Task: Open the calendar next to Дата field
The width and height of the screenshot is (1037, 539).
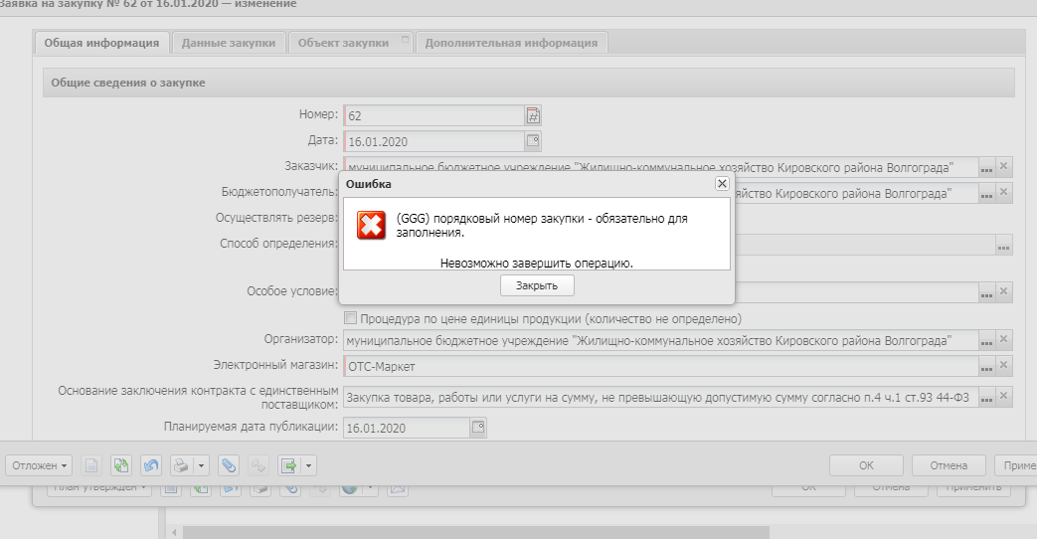Action: (x=533, y=141)
